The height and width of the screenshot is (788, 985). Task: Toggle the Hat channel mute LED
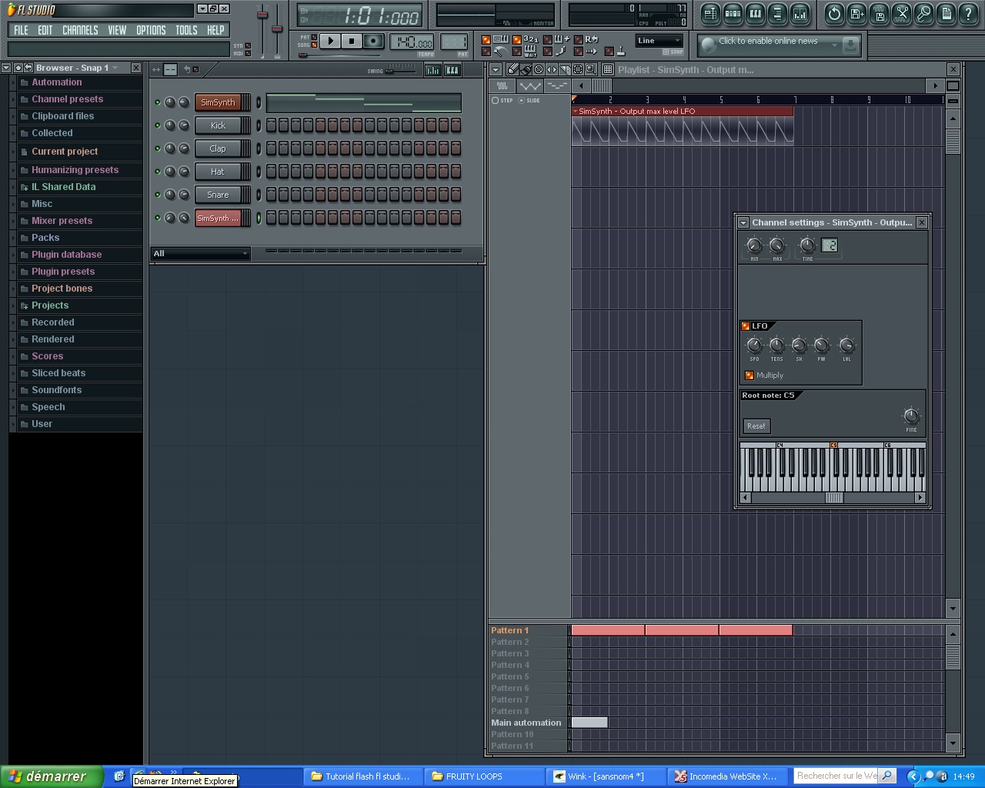point(158,172)
